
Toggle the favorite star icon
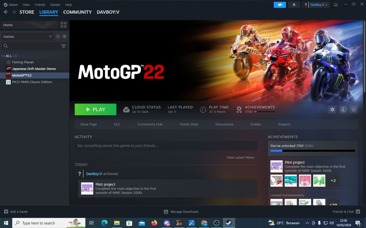pos(354,109)
